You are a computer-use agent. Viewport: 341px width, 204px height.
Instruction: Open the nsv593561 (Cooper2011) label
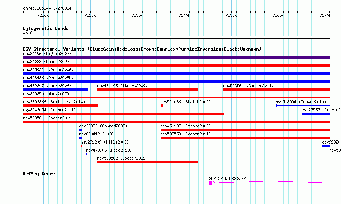tap(48, 118)
